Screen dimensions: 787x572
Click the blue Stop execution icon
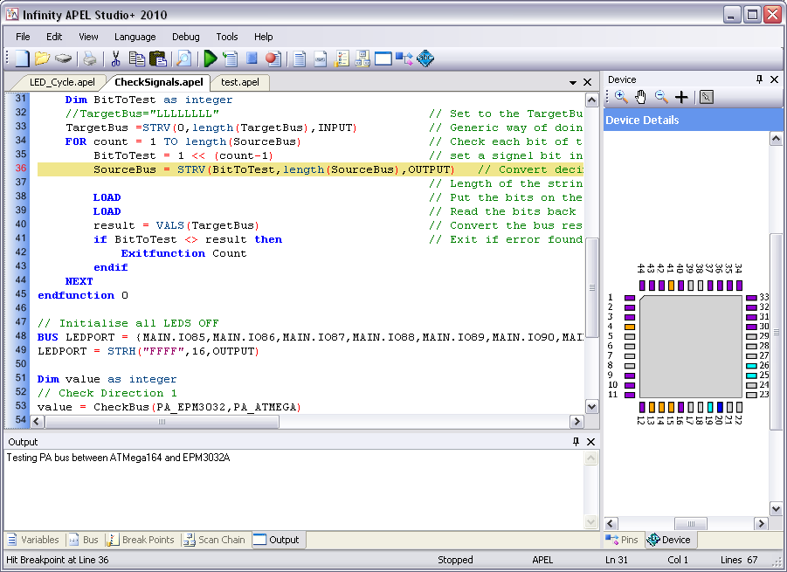click(252, 59)
